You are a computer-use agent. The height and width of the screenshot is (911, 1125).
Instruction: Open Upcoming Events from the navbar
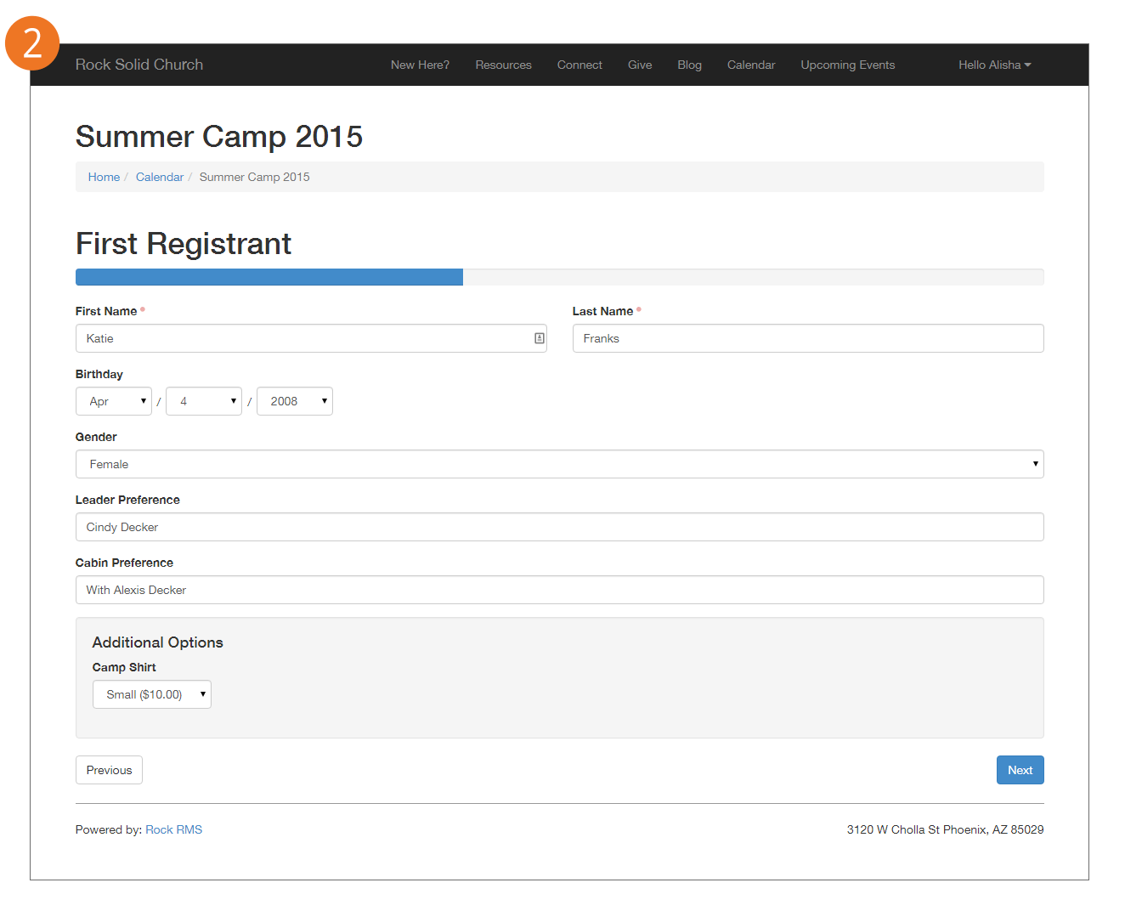pyautogui.click(x=847, y=65)
